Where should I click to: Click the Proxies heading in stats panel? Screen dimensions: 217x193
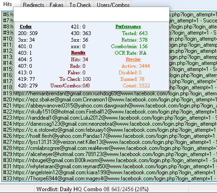pyautogui.click(x=133, y=59)
